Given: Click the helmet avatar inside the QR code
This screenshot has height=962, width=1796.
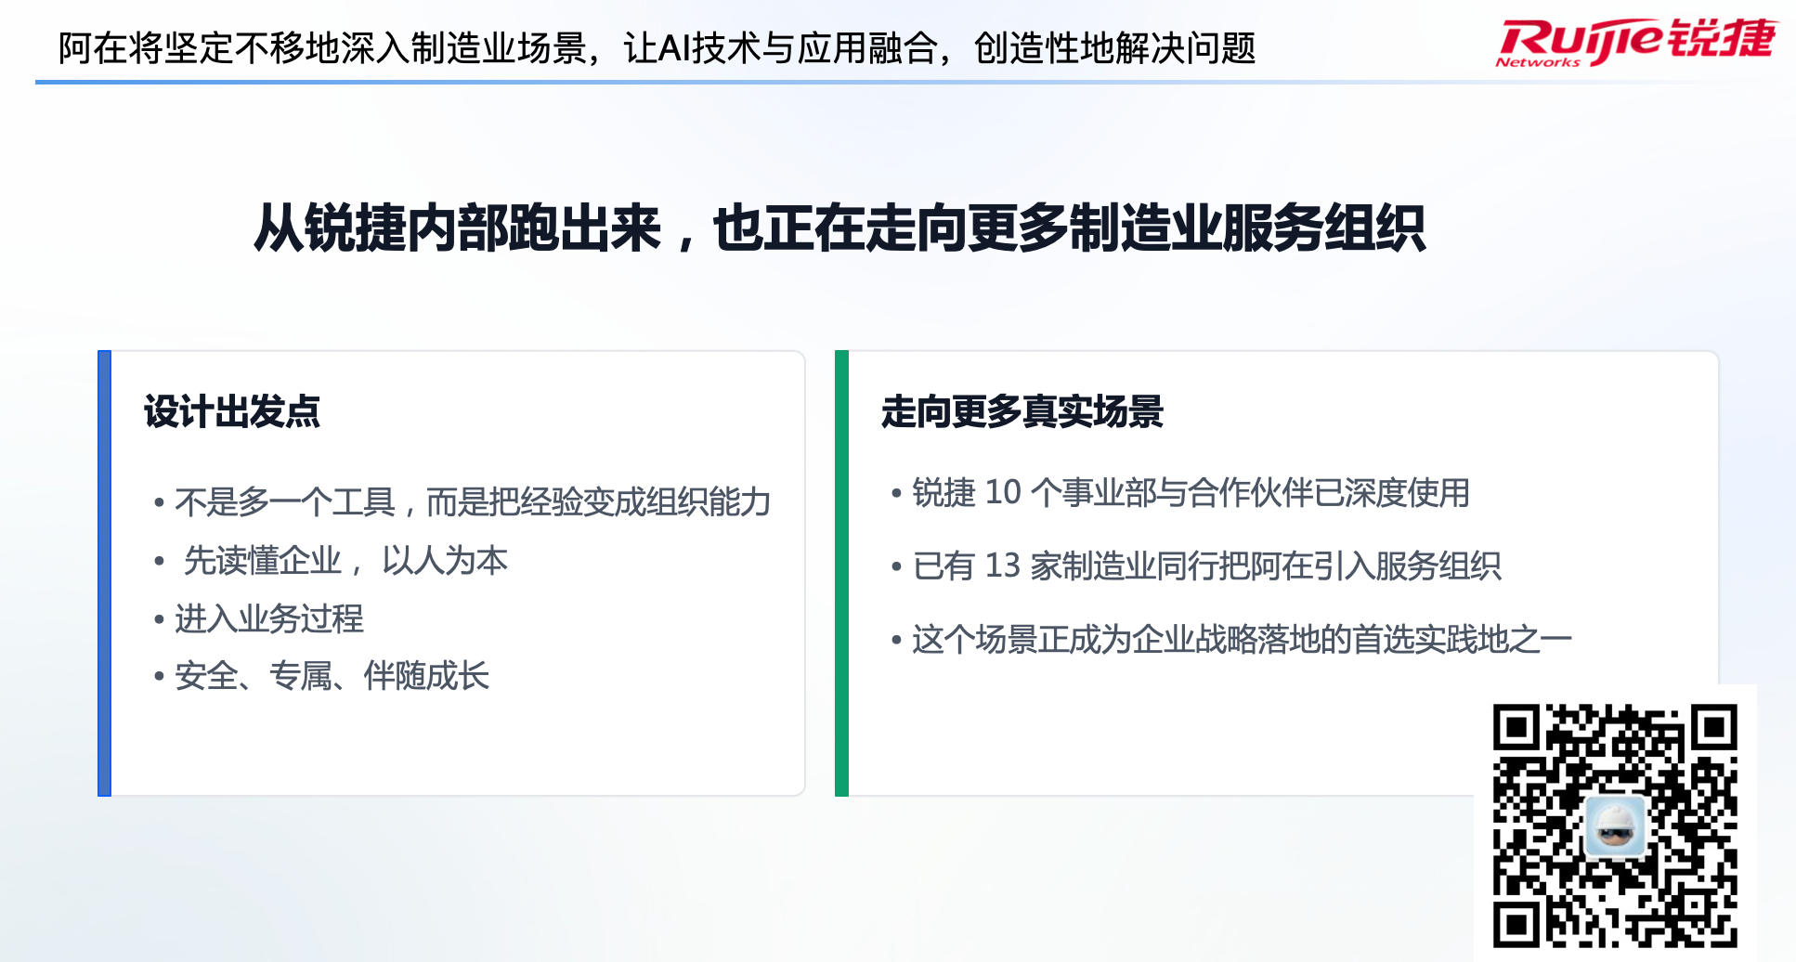Looking at the screenshot, I should [1614, 825].
